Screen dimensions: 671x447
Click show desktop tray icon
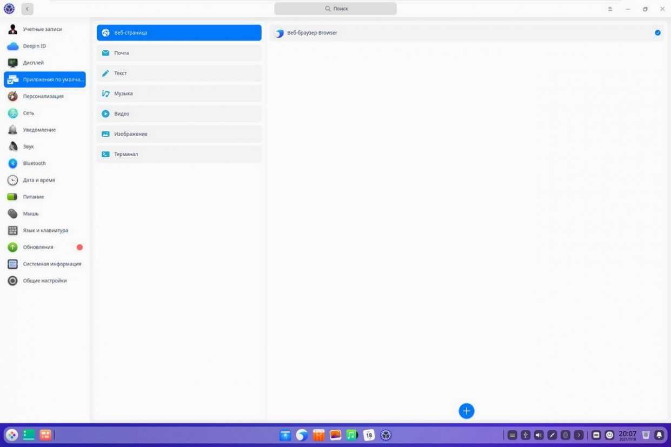coord(596,435)
